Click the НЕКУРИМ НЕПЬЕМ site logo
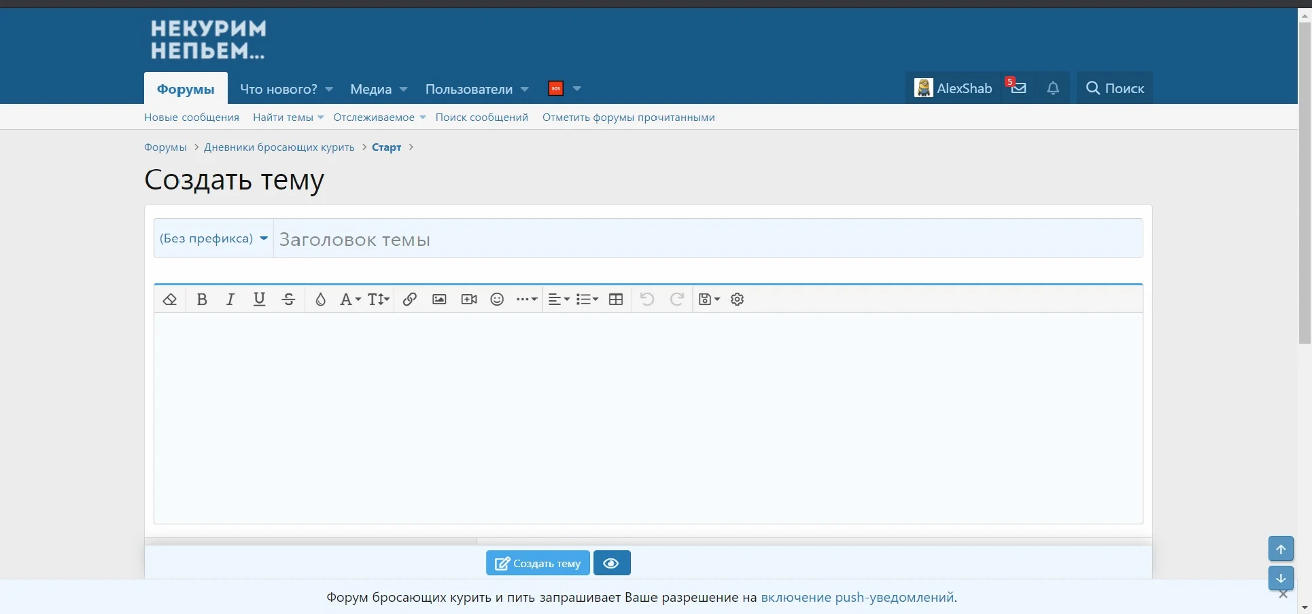This screenshot has width=1312, height=614. tap(208, 39)
